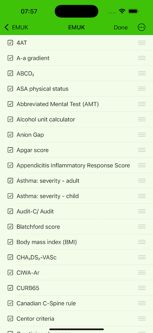Click Done to finish editing
Screen dimensions: 153x333
click(x=121, y=27)
